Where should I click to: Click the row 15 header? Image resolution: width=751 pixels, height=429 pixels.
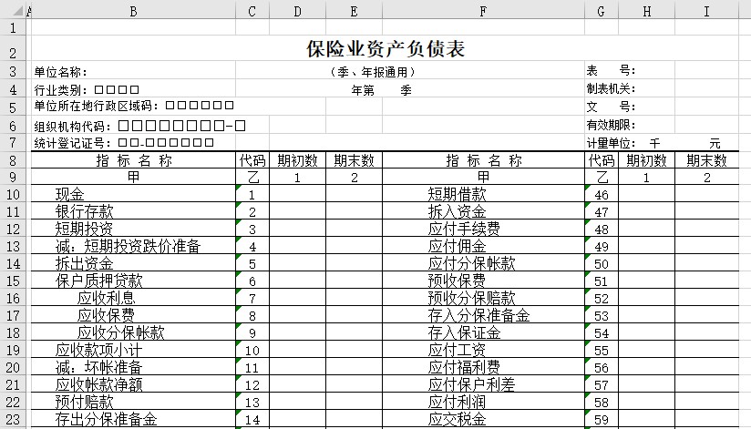pos(12,281)
